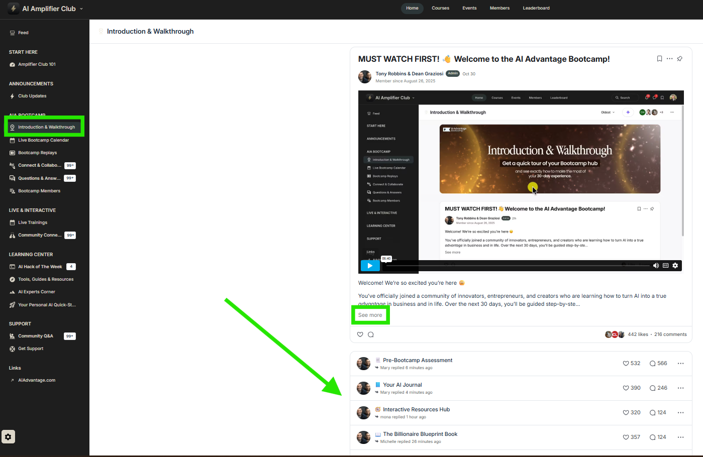This screenshot has height=457, width=703.
Task: Like the Interactive Resources Hub post
Action: point(632,412)
